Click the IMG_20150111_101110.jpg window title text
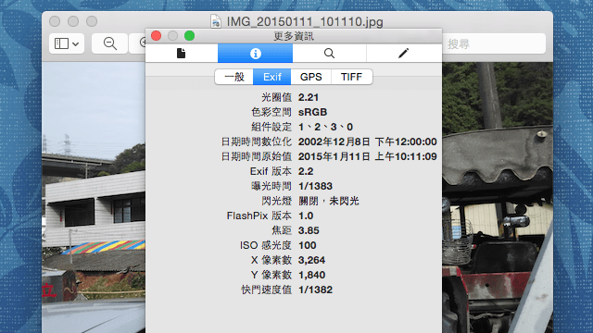This screenshot has height=333, width=593. (305, 21)
